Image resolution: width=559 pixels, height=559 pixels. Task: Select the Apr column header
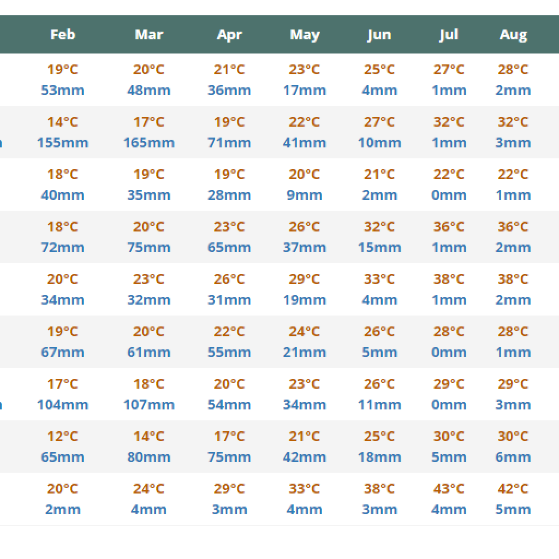tap(229, 35)
